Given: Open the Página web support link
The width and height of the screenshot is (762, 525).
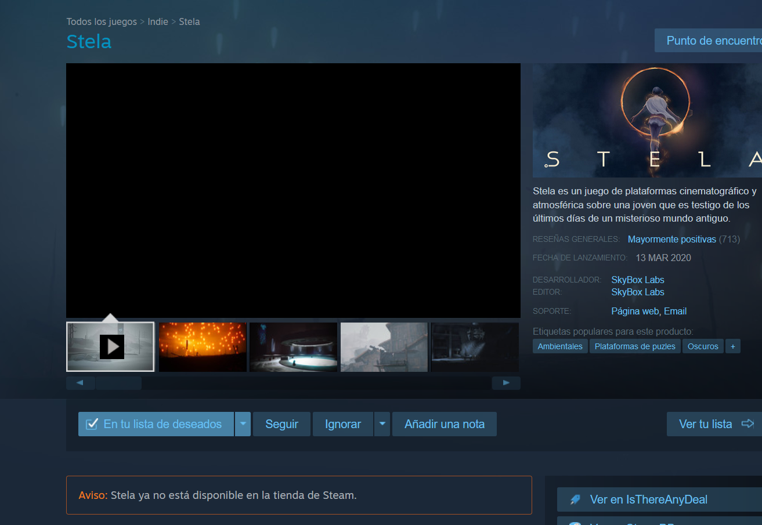Looking at the screenshot, I should (635, 311).
